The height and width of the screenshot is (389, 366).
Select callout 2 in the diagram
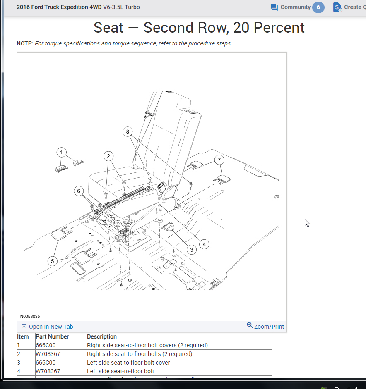pos(108,156)
